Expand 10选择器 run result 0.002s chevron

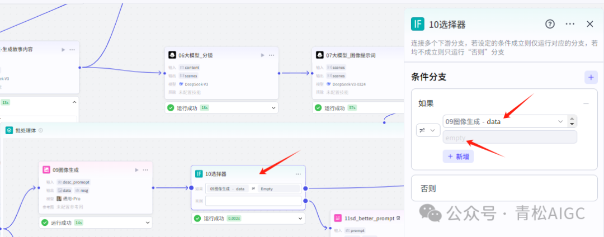coord(300,218)
